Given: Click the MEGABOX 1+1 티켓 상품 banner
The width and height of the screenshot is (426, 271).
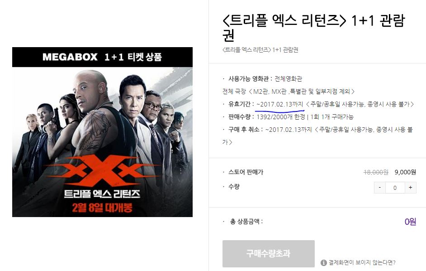Looking at the screenshot, I should (102, 57).
